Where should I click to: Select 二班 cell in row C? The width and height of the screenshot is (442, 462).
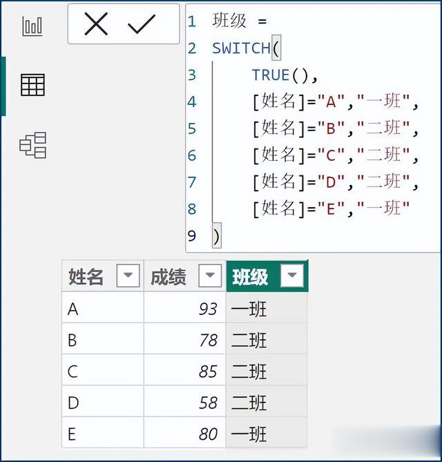coord(267,371)
